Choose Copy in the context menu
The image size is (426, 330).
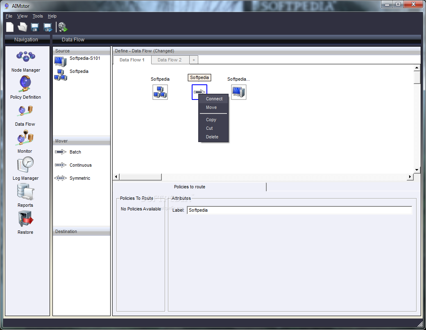[x=213, y=120]
